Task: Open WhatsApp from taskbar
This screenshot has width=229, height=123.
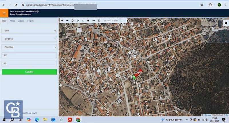Action: pyautogui.click(x=62, y=120)
